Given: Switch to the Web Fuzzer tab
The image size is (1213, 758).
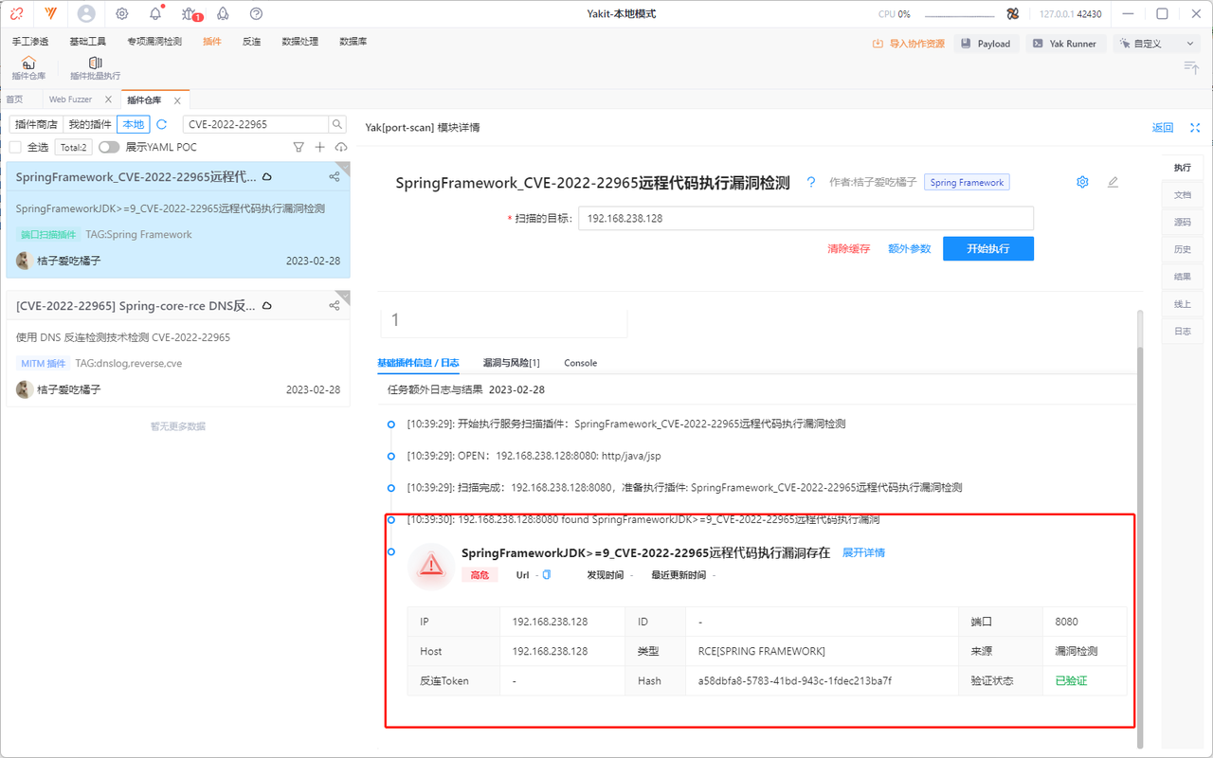Looking at the screenshot, I should point(70,99).
